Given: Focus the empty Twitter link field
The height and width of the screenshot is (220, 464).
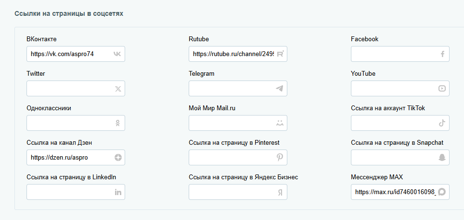Looking at the screenshot, I should point(76,88).
